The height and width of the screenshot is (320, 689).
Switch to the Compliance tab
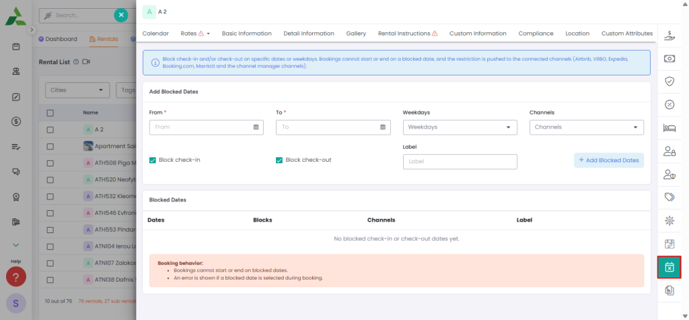click(x=536, y=34)
